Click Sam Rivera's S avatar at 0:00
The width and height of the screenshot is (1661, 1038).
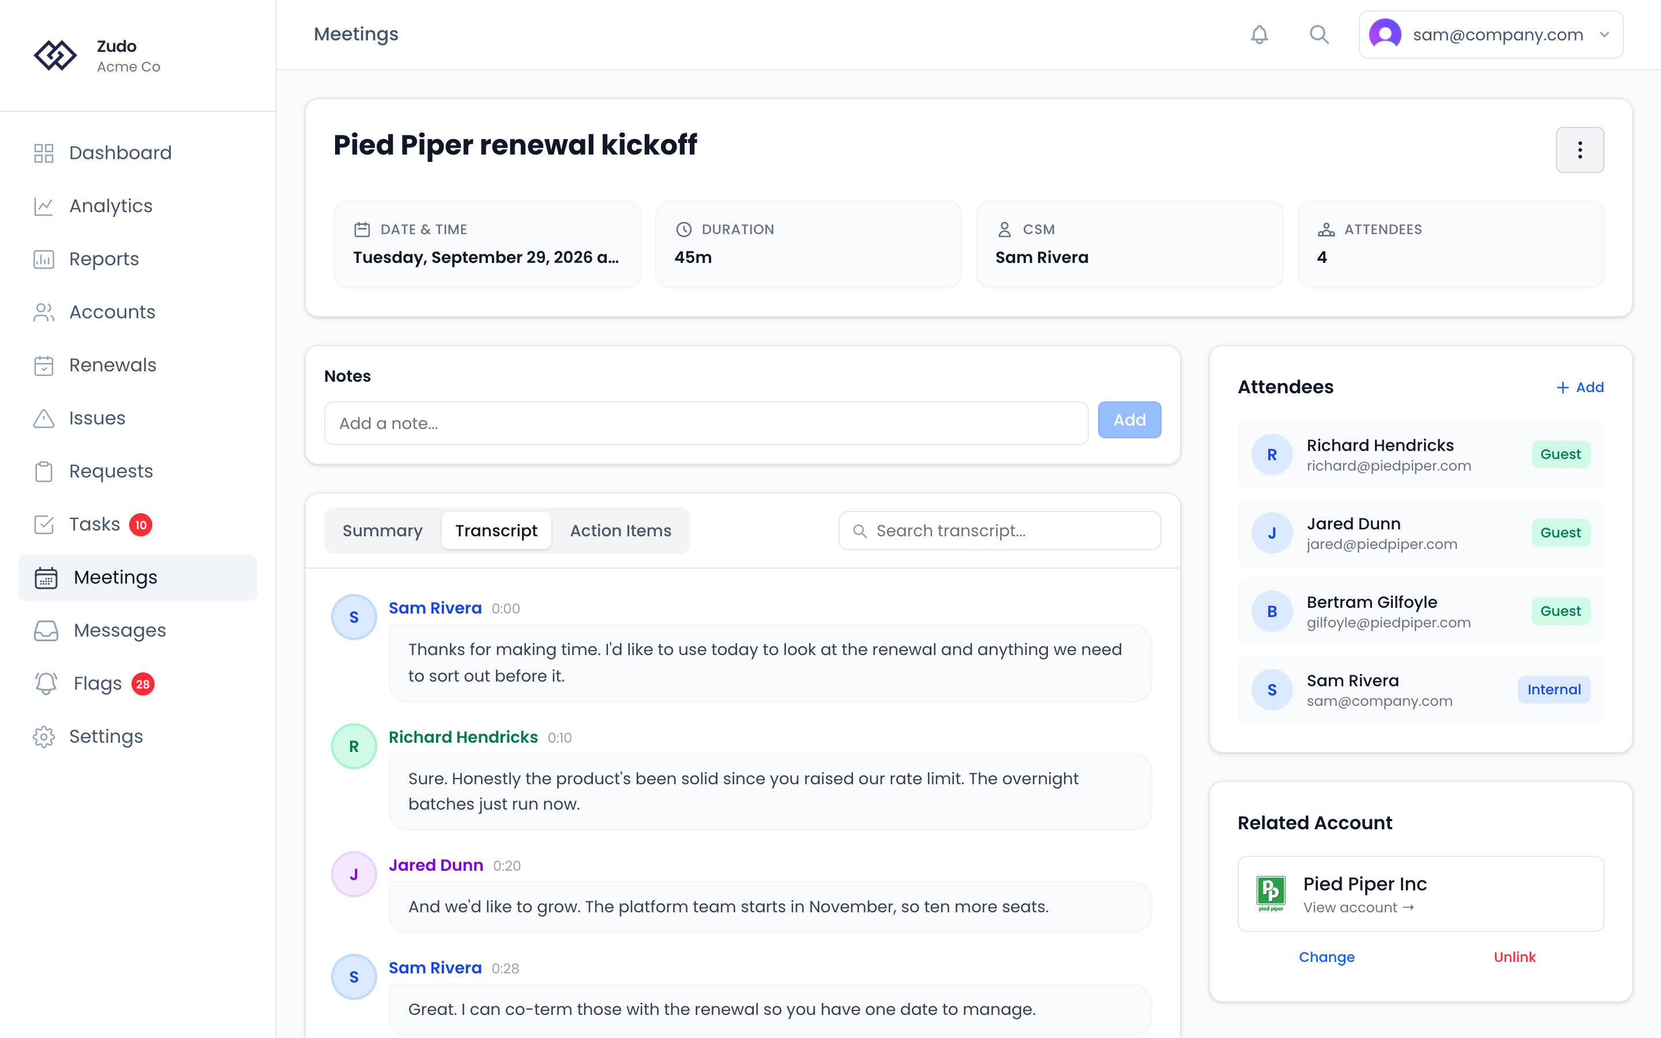354,617
